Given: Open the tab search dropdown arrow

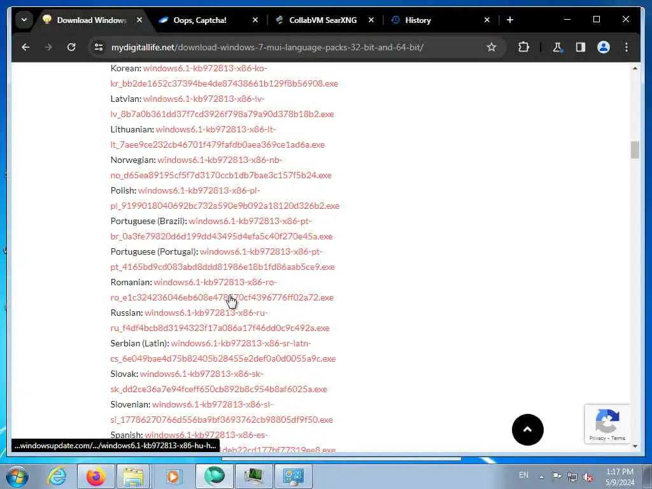Looking at the screenshot, I should pos(24,20).
